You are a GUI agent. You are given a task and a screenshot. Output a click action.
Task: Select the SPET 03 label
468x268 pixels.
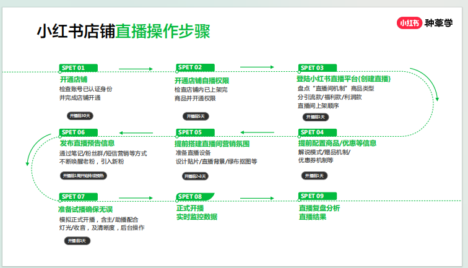tap(318, 67)
